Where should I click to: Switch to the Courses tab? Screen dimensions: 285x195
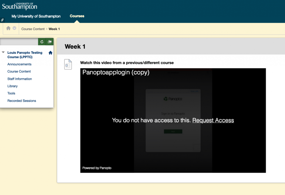[77, 16]
